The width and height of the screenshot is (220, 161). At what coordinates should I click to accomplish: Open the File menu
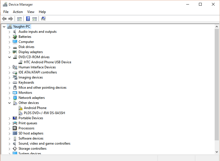point(6,12)
